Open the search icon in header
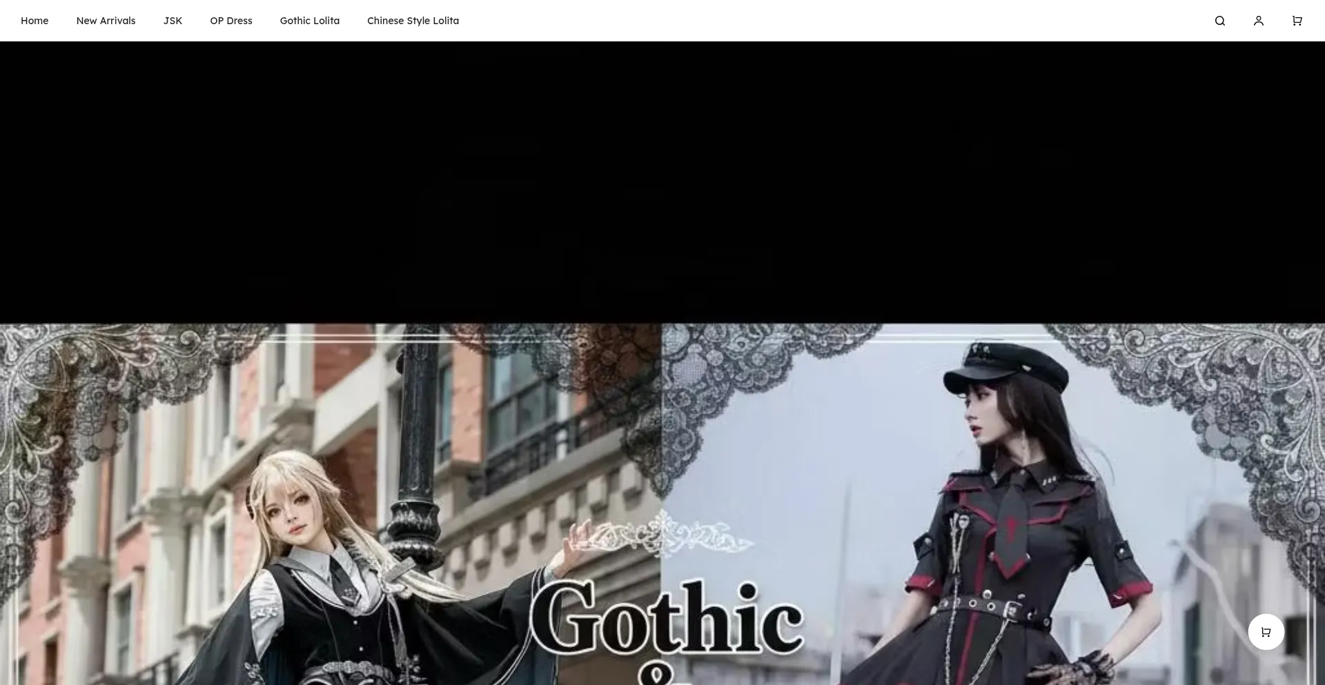This screenshot has height=685, width=1325. point(1220,21)
